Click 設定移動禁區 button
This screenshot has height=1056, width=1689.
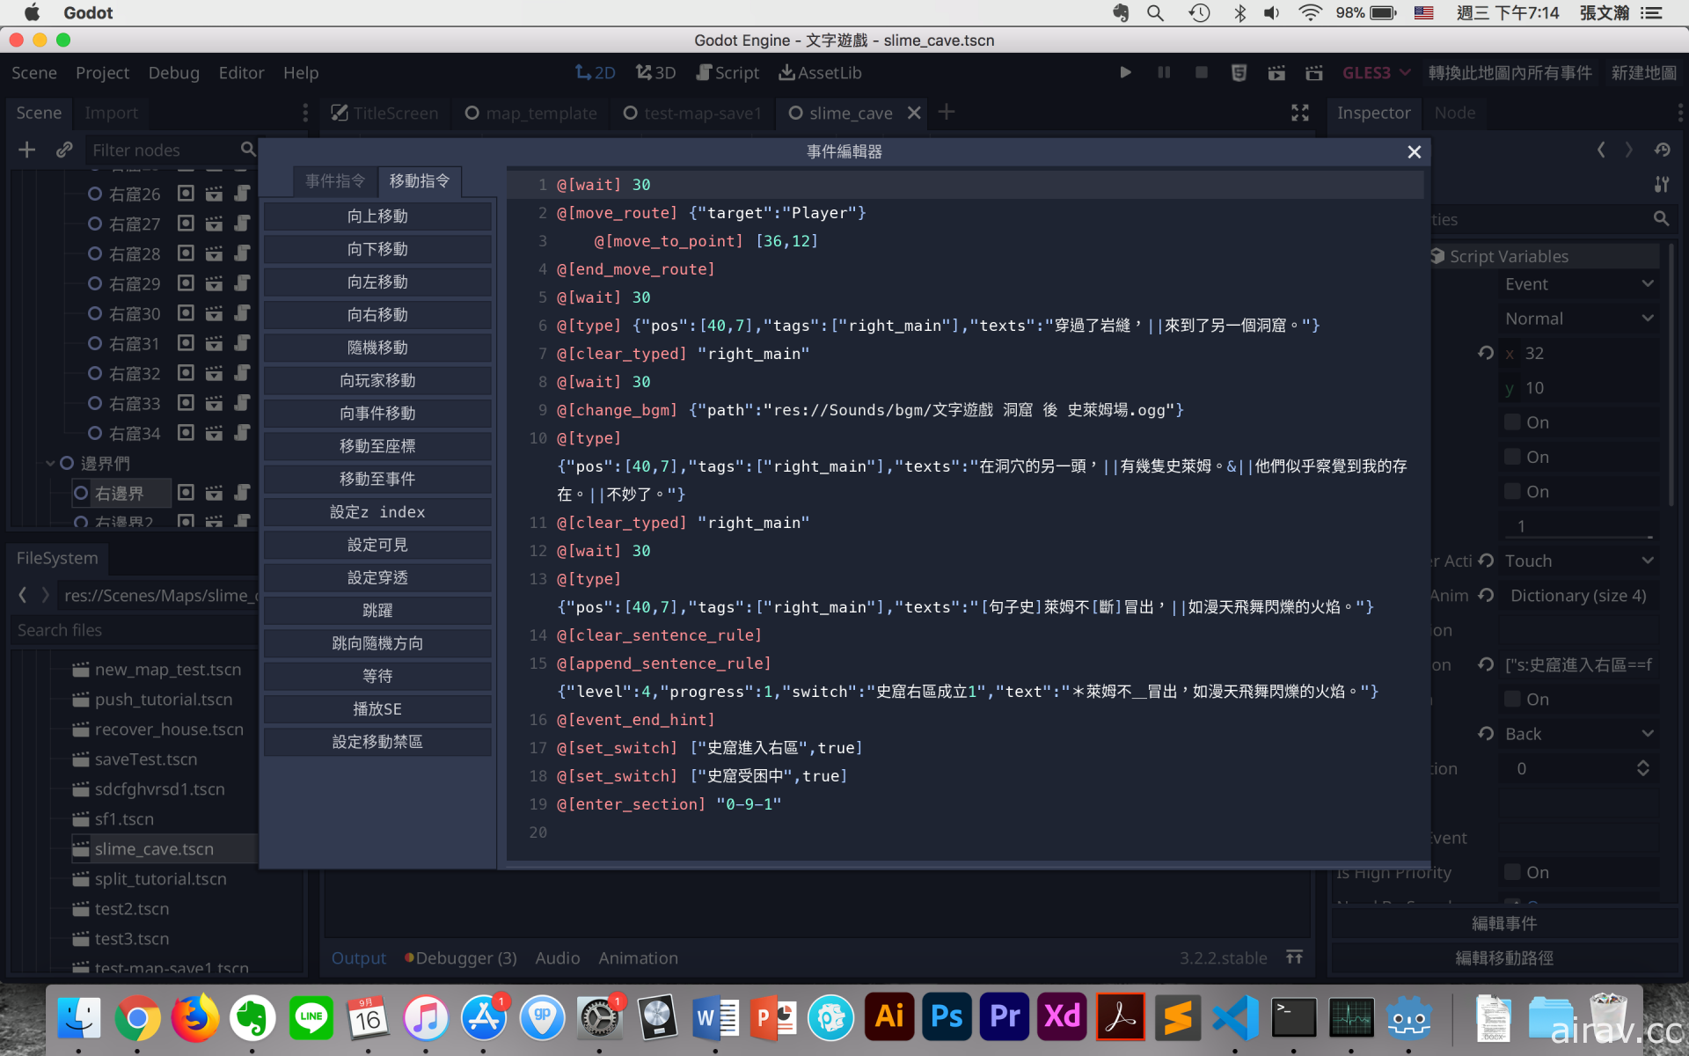point(377,742)
